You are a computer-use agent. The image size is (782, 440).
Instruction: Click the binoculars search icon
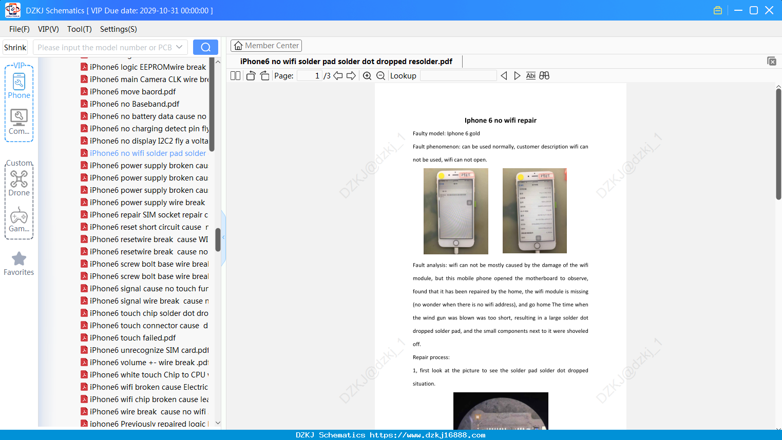pos(544,76)
